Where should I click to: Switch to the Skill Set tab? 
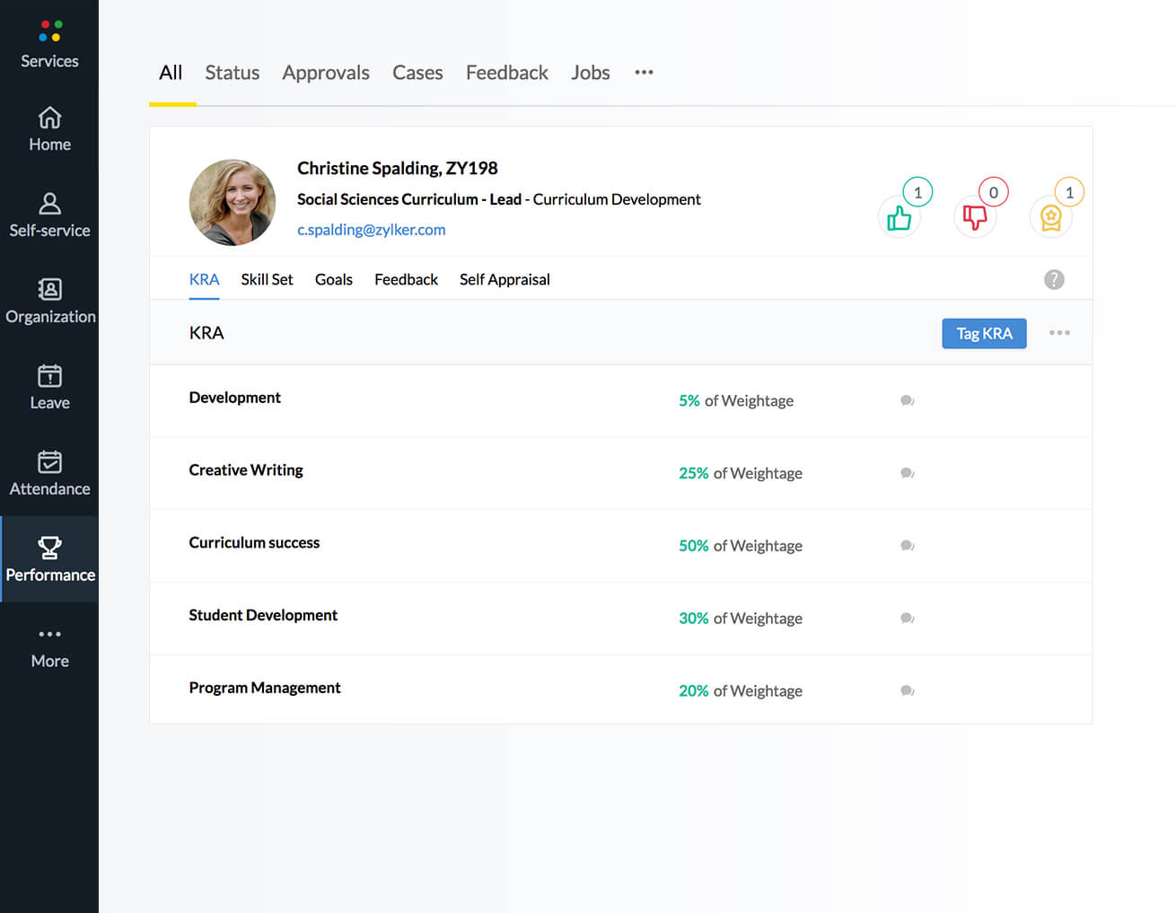pyautogui.click(x=267, y=280)
